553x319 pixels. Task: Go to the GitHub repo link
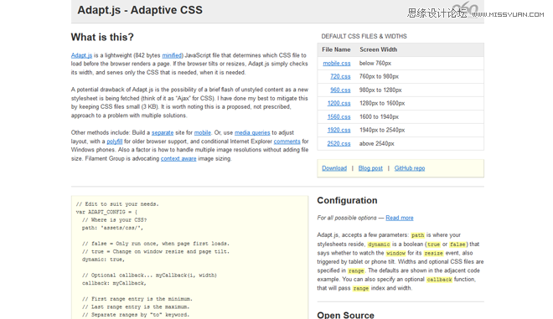click(410, 168)
